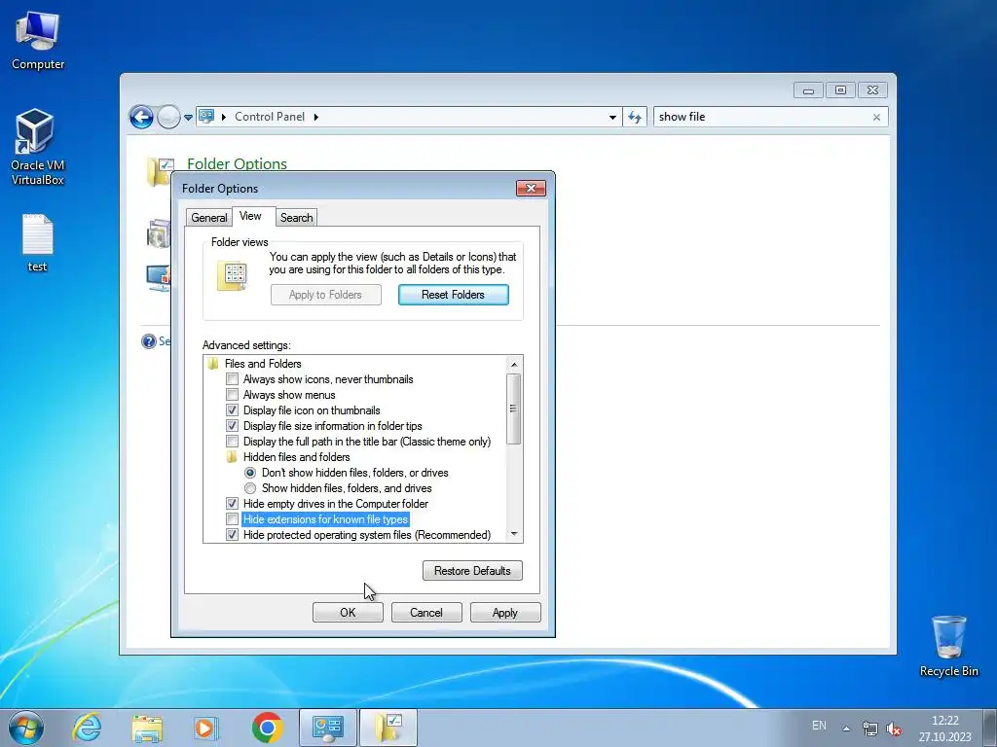
Task: Click the Hidden files and folders folder icon
Action: pos(232,457)
